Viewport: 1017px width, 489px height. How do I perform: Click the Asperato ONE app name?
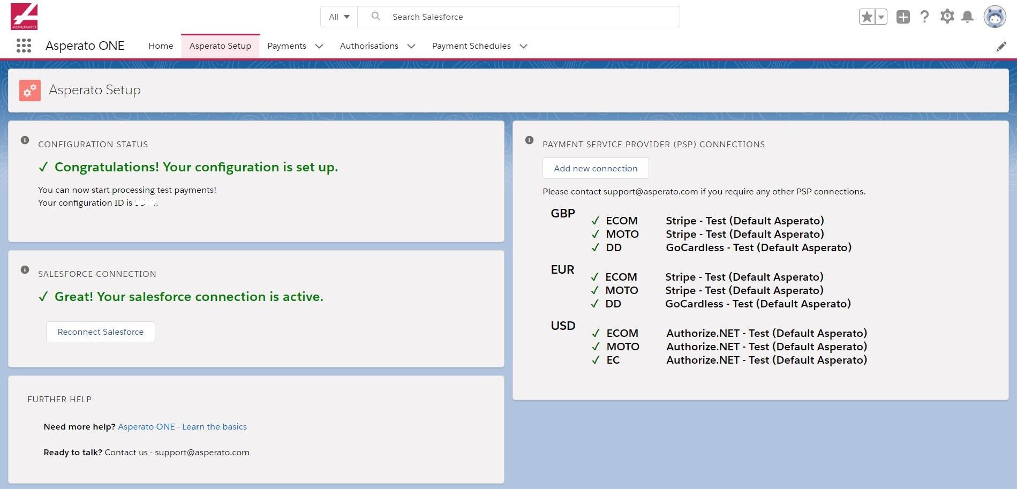[x=85, y=46]
